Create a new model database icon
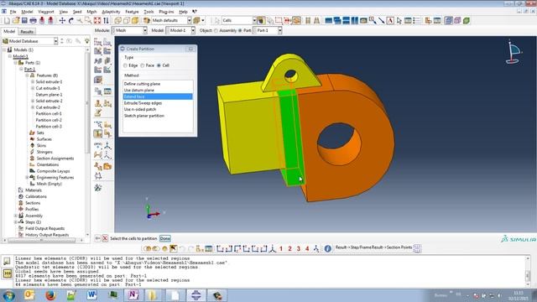Viewport: 537px width, 302px height. (8, 20)
